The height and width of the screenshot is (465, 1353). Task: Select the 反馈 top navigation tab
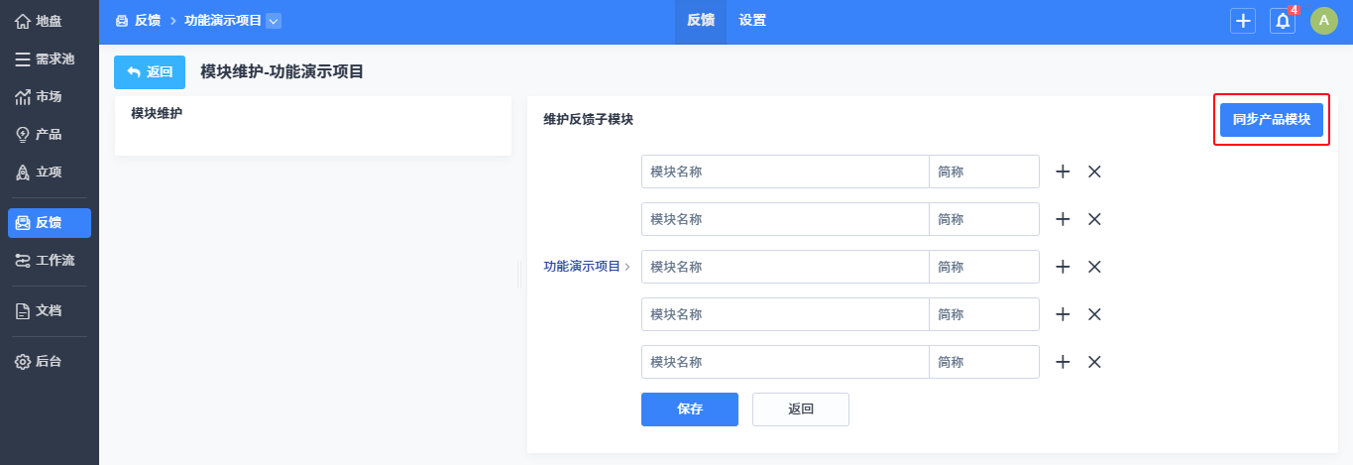coord(701,21)
